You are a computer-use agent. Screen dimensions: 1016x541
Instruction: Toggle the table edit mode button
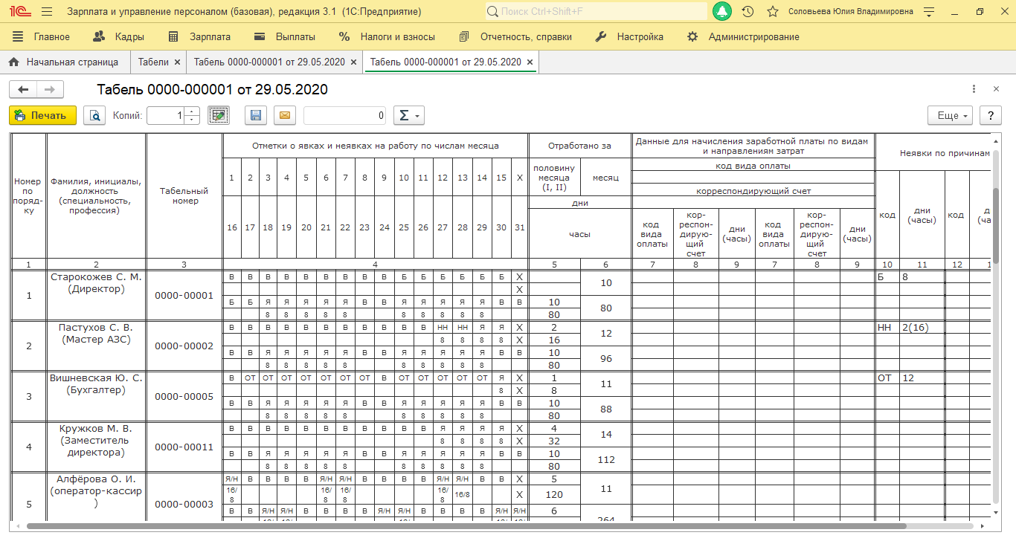tap(219, 115)
